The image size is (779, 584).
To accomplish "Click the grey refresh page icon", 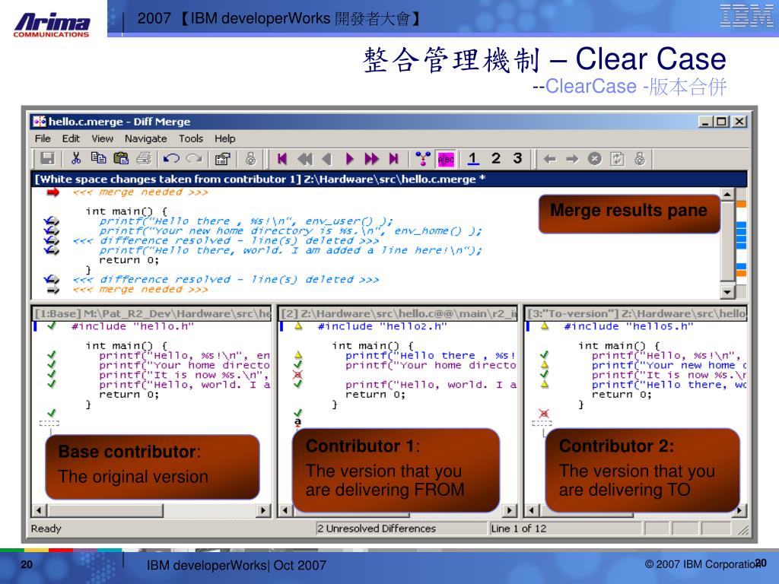I will point(616,159).
